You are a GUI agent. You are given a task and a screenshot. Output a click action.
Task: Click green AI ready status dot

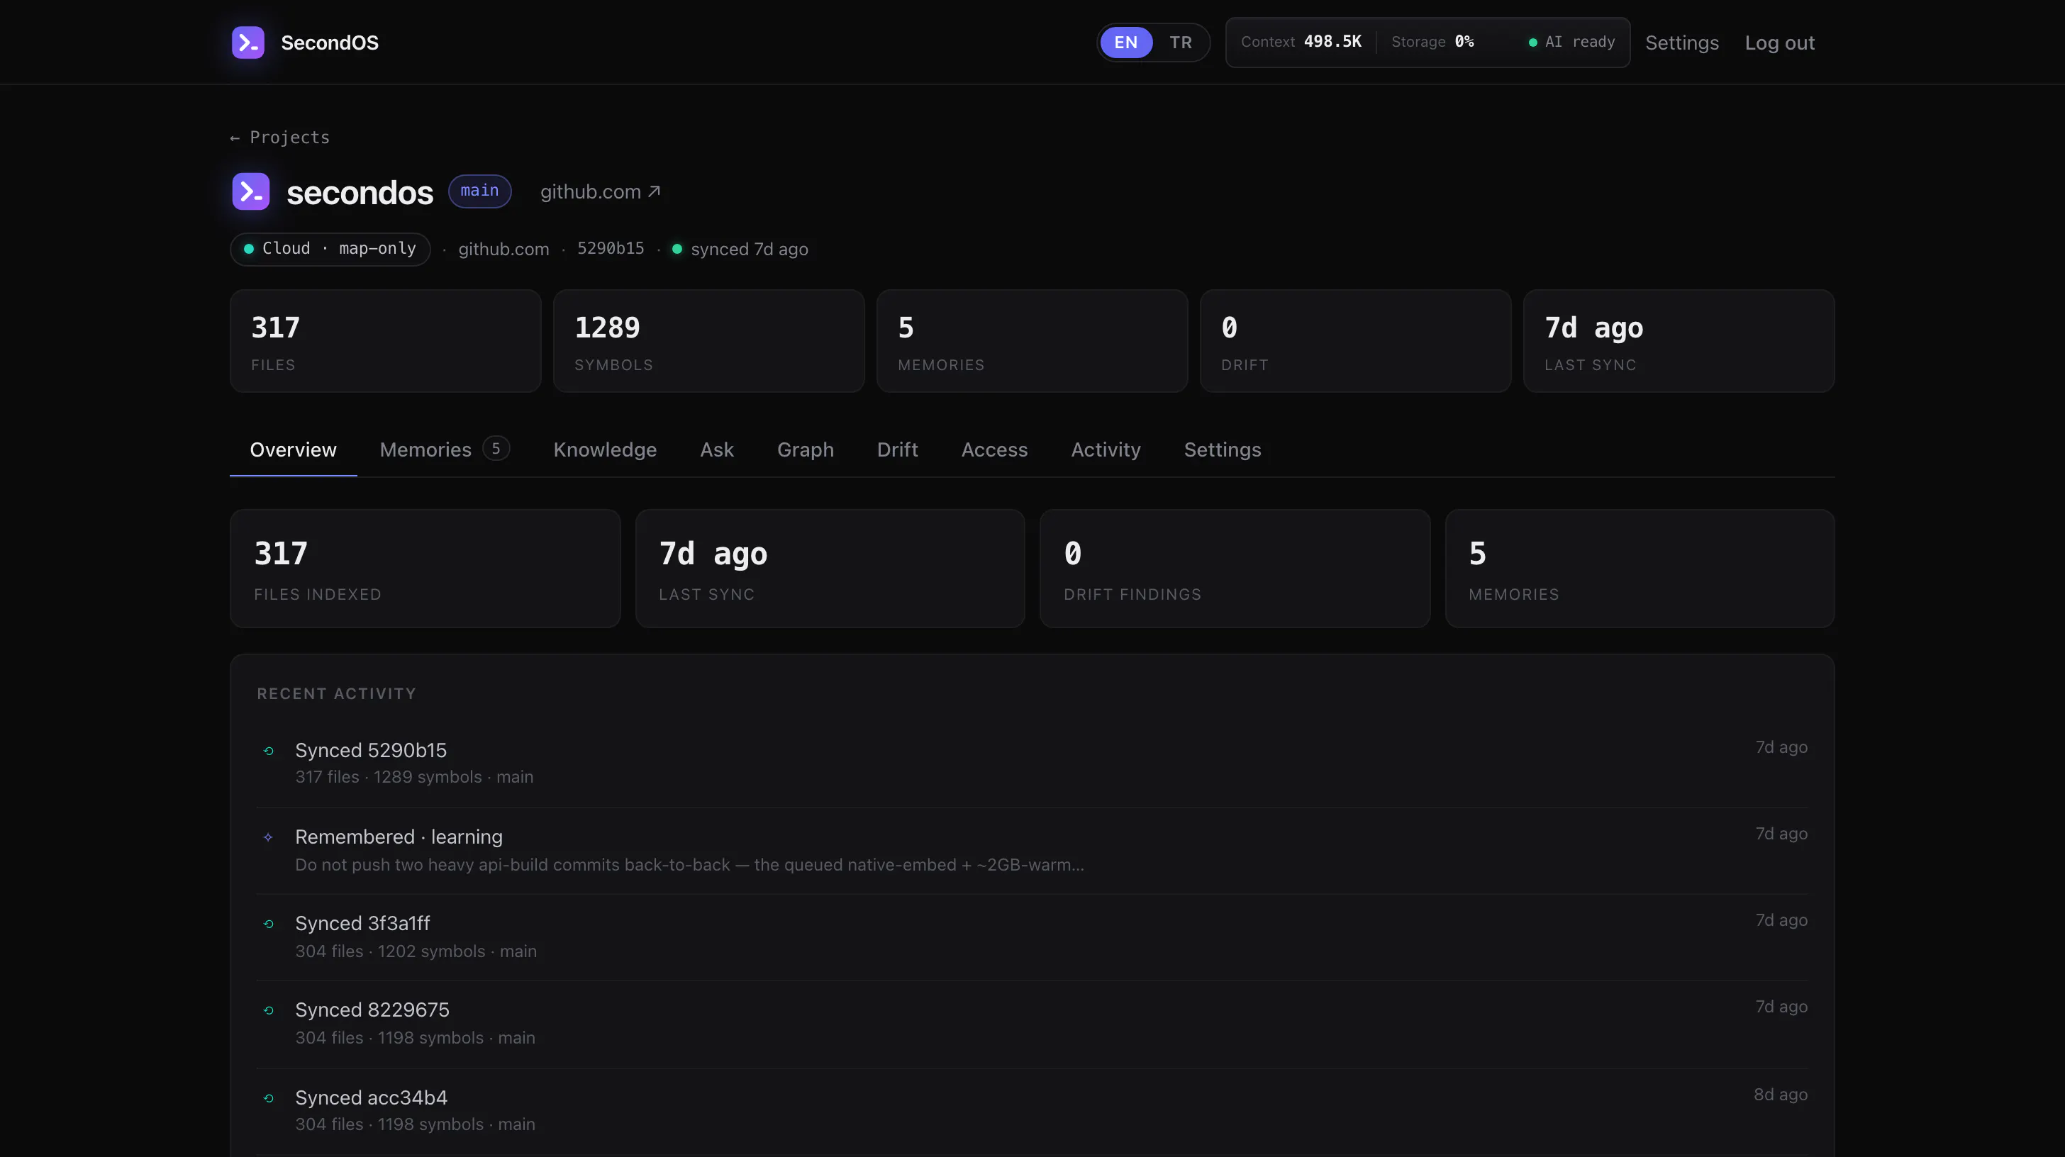click(x=1532, y=43)
